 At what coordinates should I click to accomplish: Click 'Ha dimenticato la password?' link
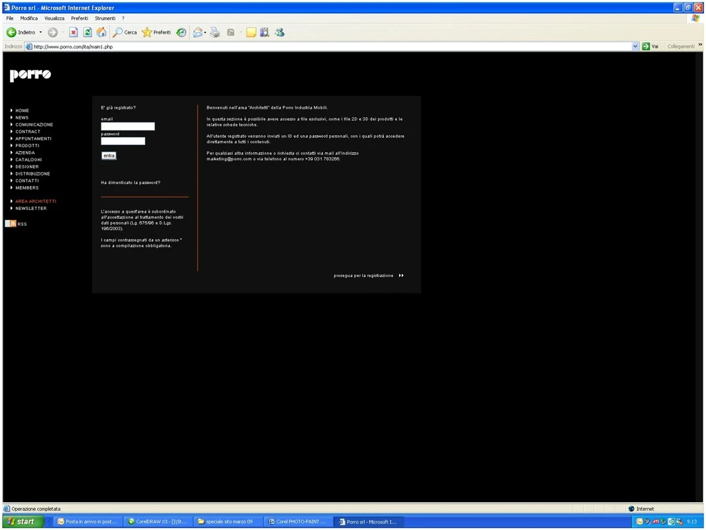point(131,183)
